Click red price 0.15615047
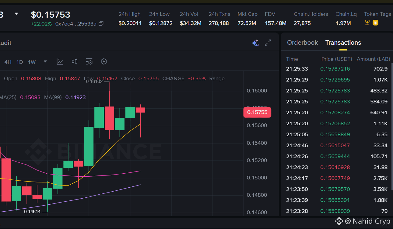393x229 pixels. (x=335, y=145)
